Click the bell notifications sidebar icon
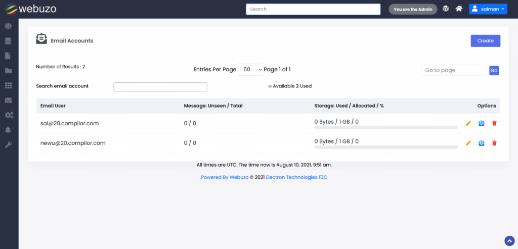The image size is (518, 249). 9,130
